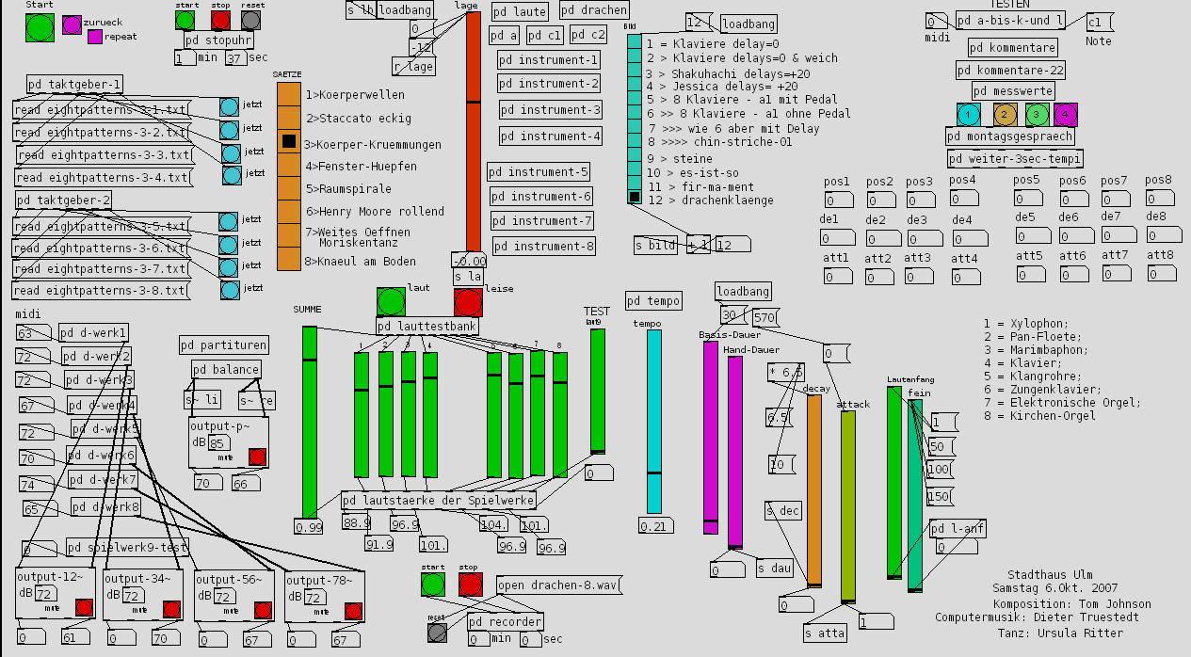This screenshot has width=1191, height=657.
Task: Mute the output-12~ channel
Action: 85,608
